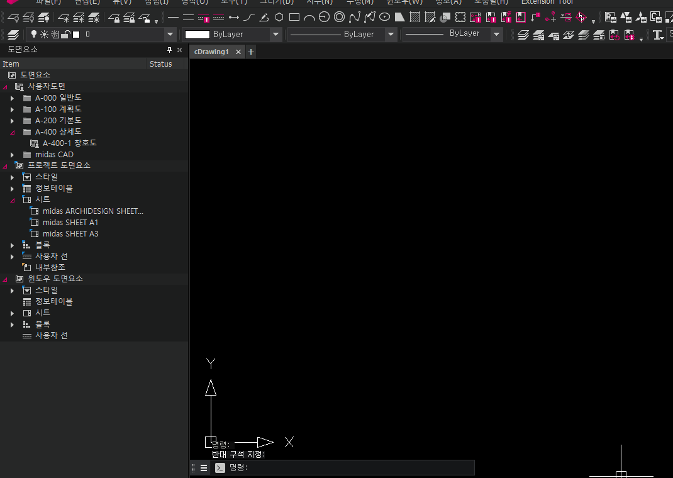The width and height of the screenshot is (673, 478).
Task: Open the 윈도우(W) menu
Action: tap(404, 2)
